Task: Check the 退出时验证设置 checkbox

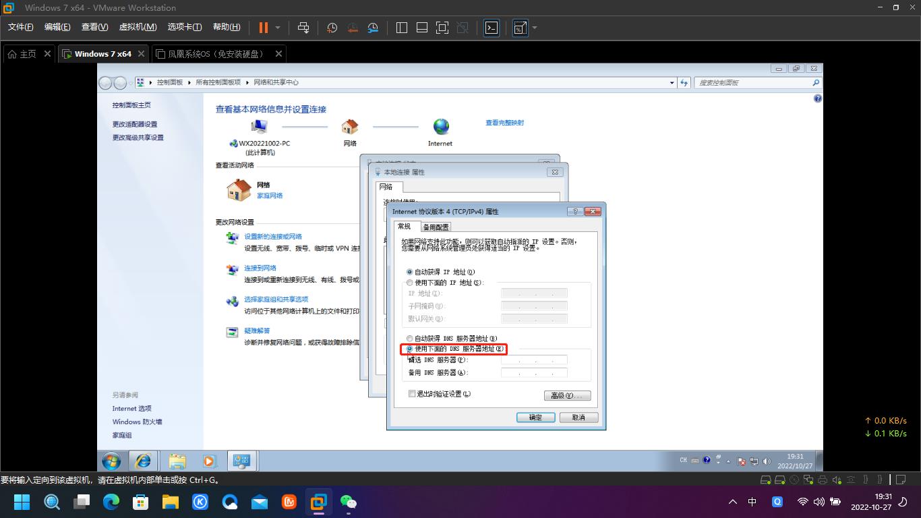Action: click(412, 393)
